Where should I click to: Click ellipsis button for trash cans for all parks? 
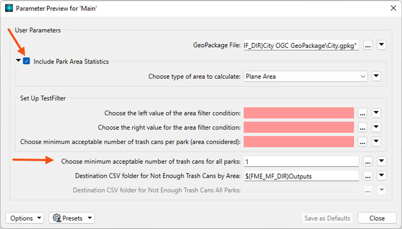click(x=368, y=162)
